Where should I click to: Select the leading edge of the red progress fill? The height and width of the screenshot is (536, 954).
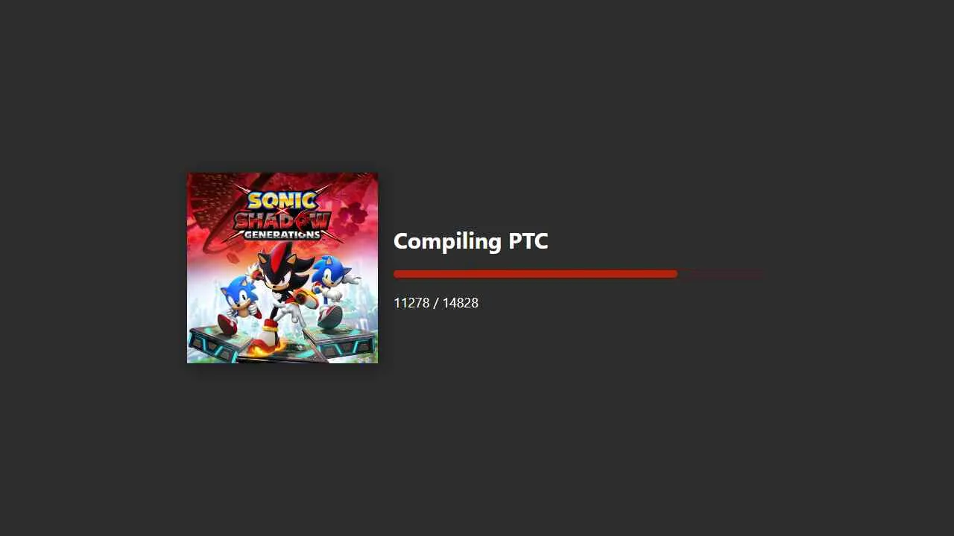click(x=676, y=274)
